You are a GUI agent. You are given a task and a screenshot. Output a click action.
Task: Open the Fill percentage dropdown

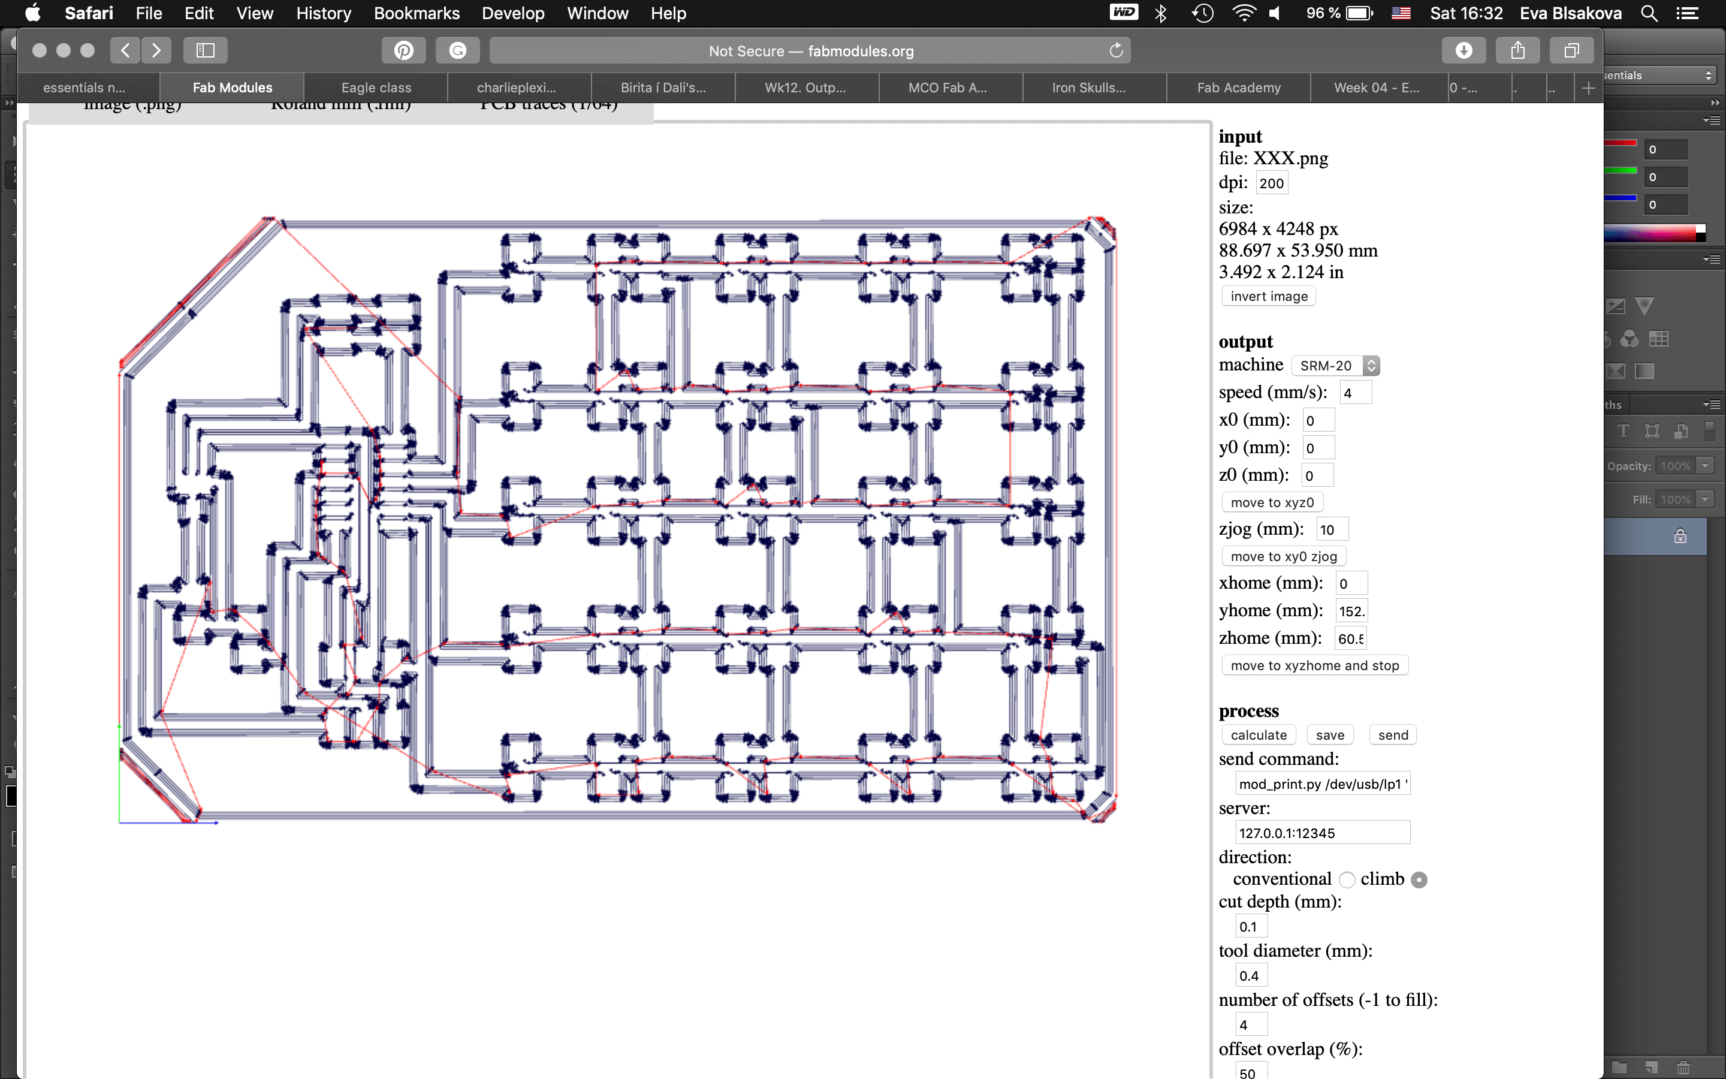coord(1705,499)
